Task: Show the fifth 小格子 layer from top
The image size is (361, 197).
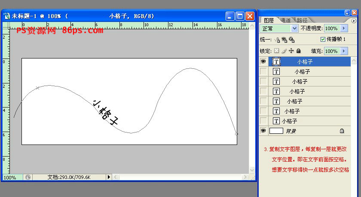Action: (263, 101)
